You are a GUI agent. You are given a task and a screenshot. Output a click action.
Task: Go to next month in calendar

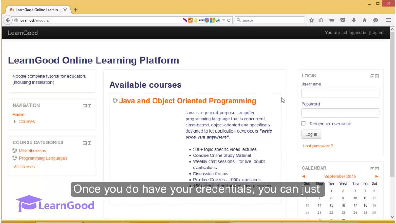[x=377, y=176]
